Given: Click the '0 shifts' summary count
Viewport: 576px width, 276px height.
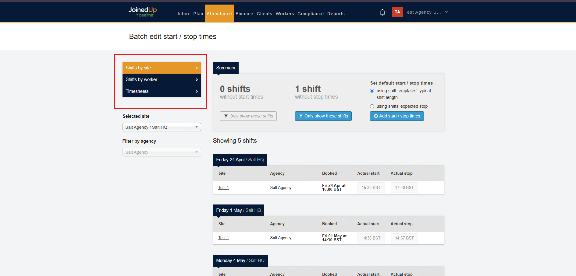Looking at the screenshot, I should [x=235, y=89].
